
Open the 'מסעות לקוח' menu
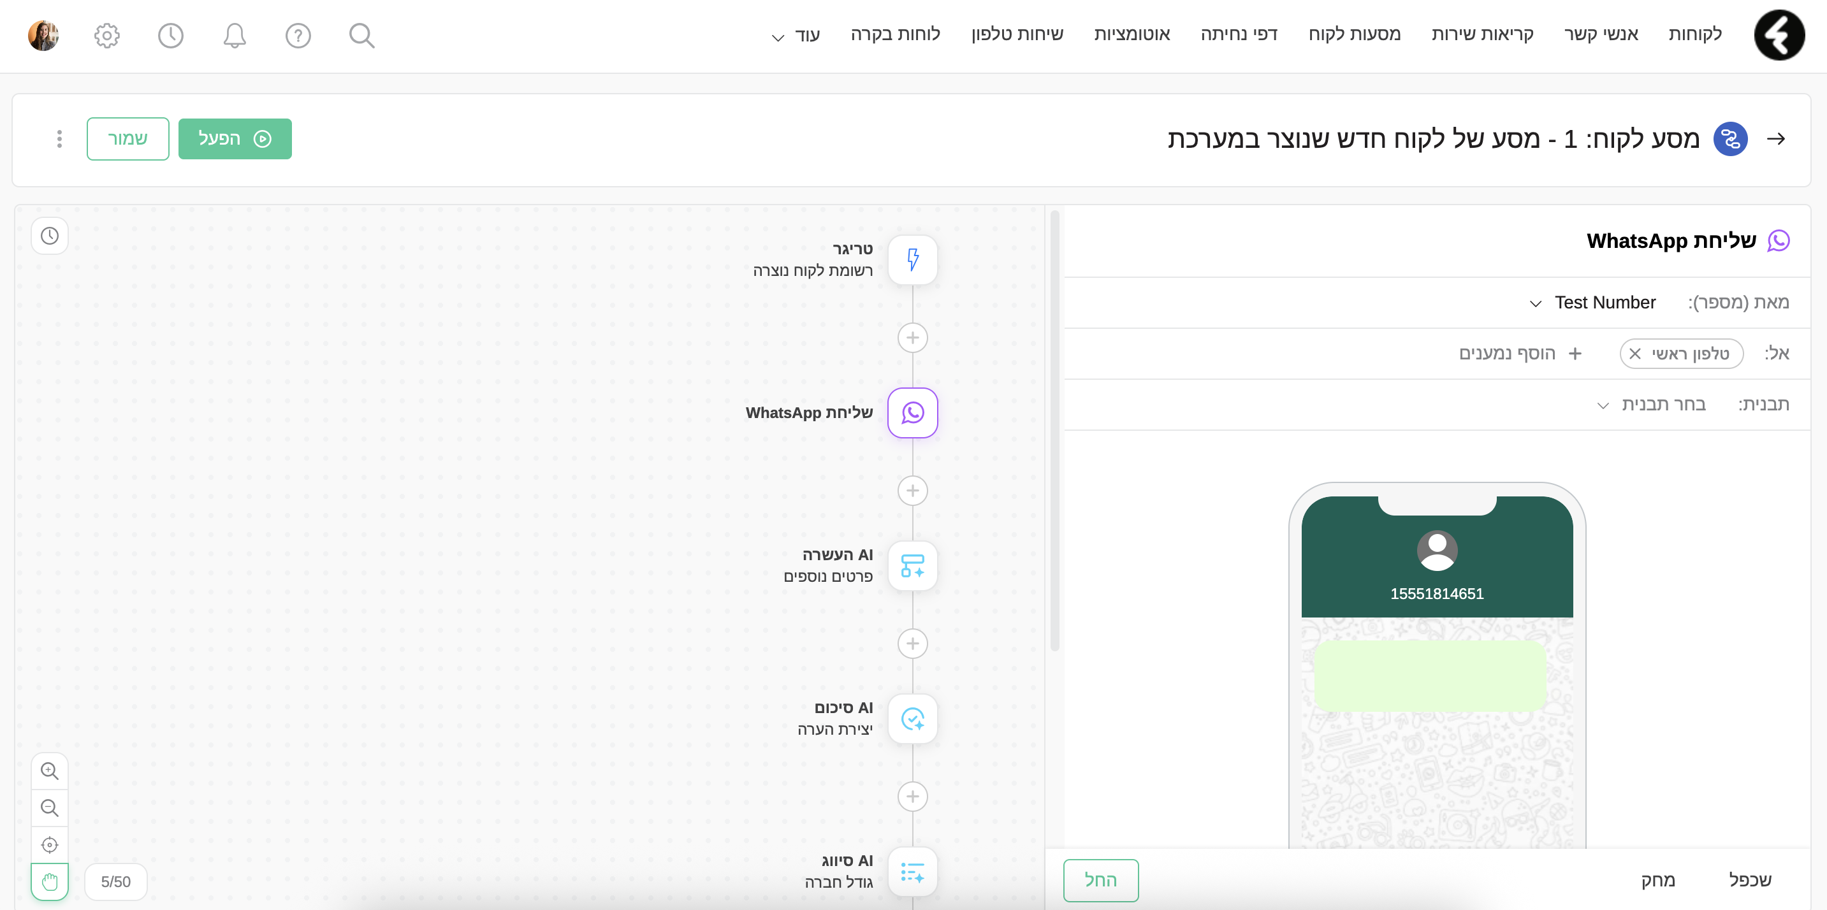(1355, 34)
